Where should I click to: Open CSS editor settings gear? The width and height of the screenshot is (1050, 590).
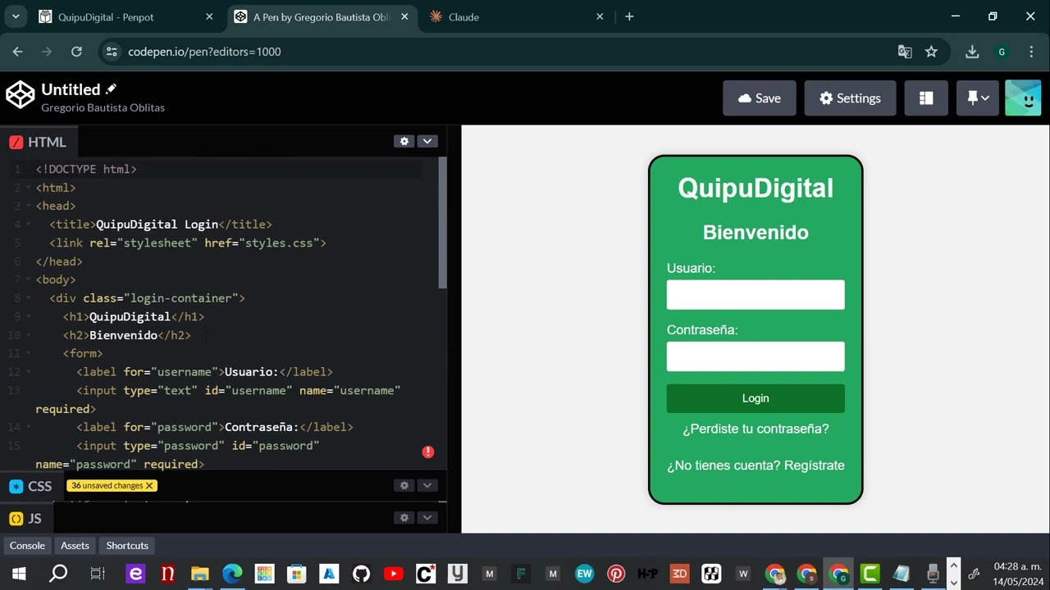(x=404, y=485)
